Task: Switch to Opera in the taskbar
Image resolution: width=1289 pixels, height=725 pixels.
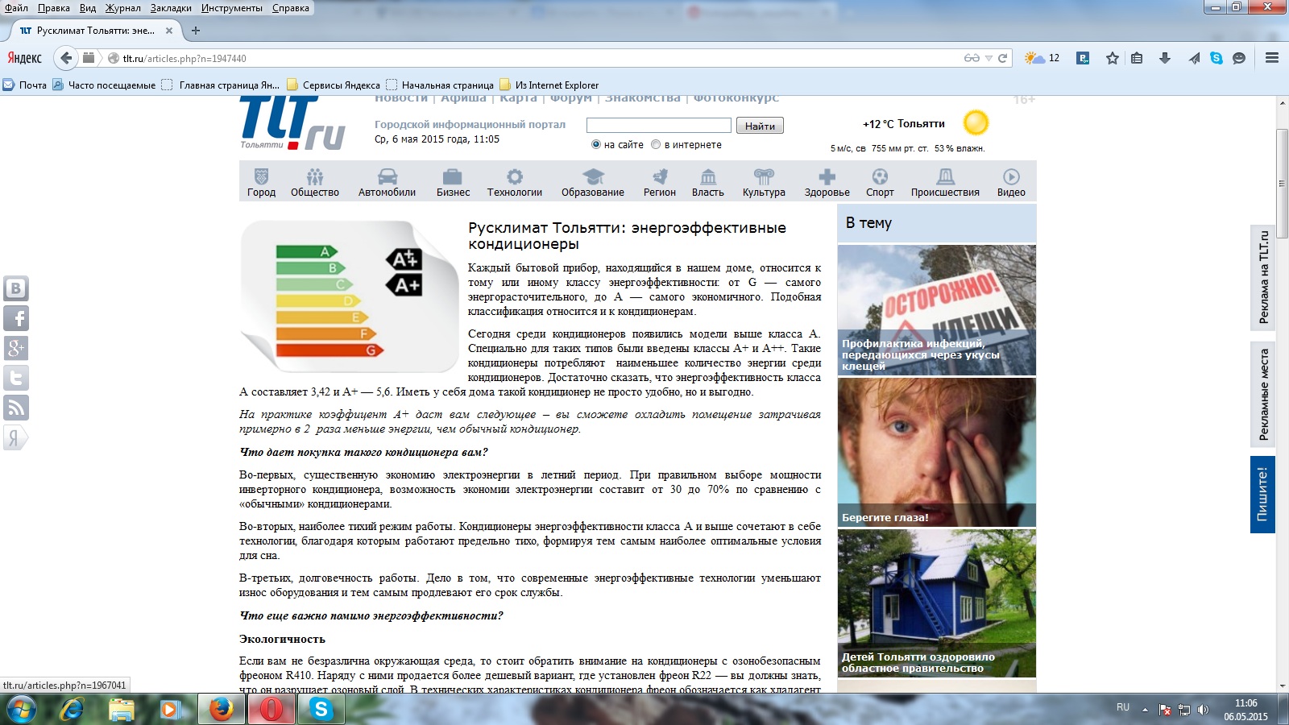Action: pos(271,710)
